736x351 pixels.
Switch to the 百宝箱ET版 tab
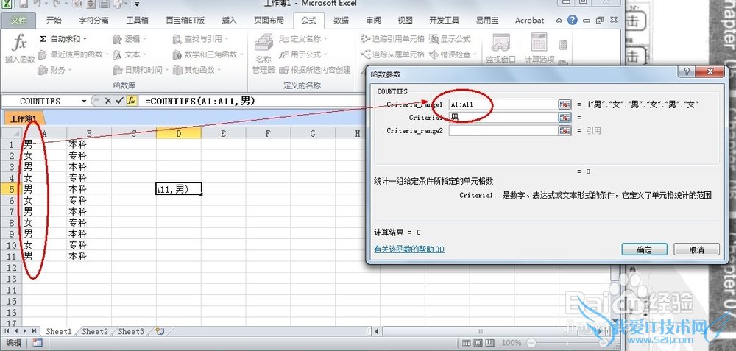pos(185,20)
